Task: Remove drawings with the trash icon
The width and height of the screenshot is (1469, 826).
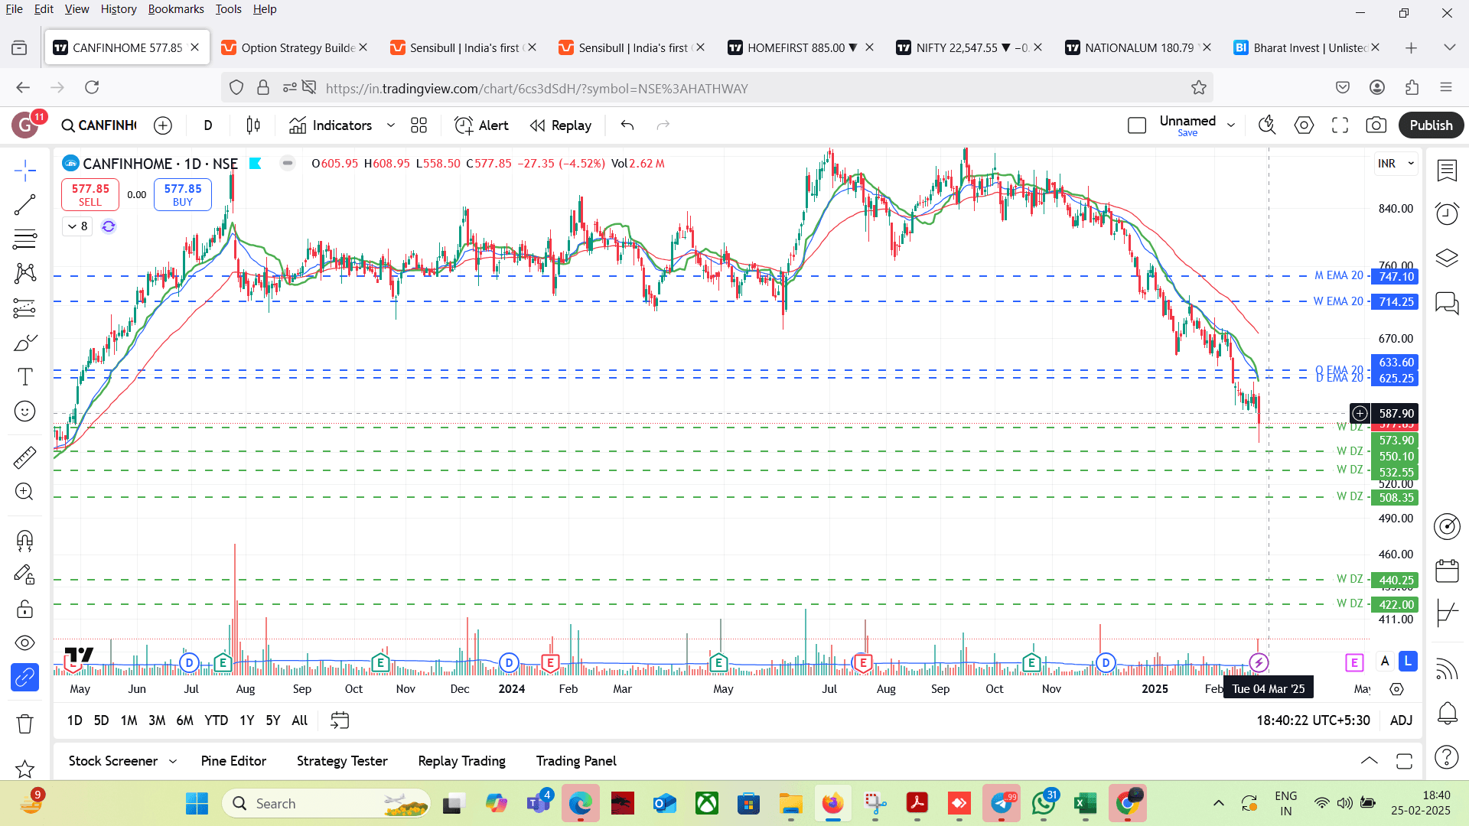Action: coord(24,724)
